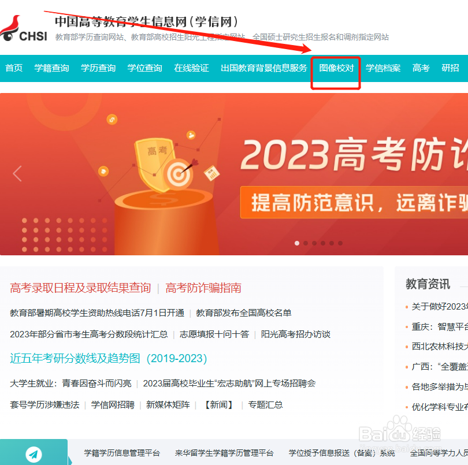Open the 学信档案 navigation tab
Viewport: 468px width, 465px height.
pyautogui.click(x=383, y=68)
